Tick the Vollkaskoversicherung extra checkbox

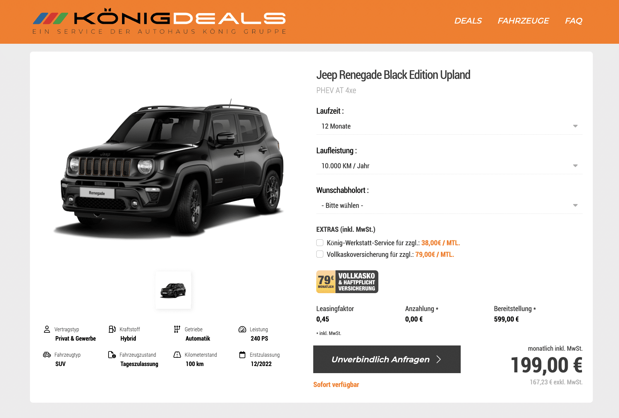[320, 254]
